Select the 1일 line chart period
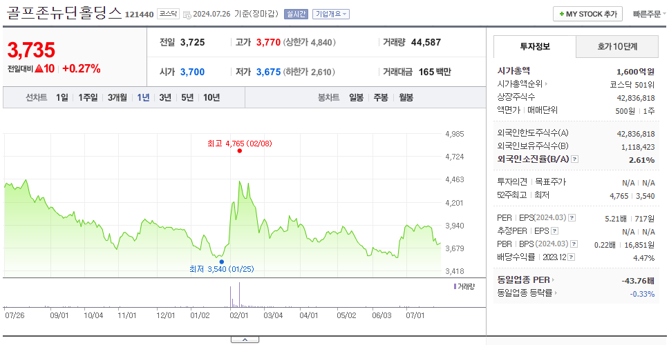 pyautogui.click(x=62, y=97)
